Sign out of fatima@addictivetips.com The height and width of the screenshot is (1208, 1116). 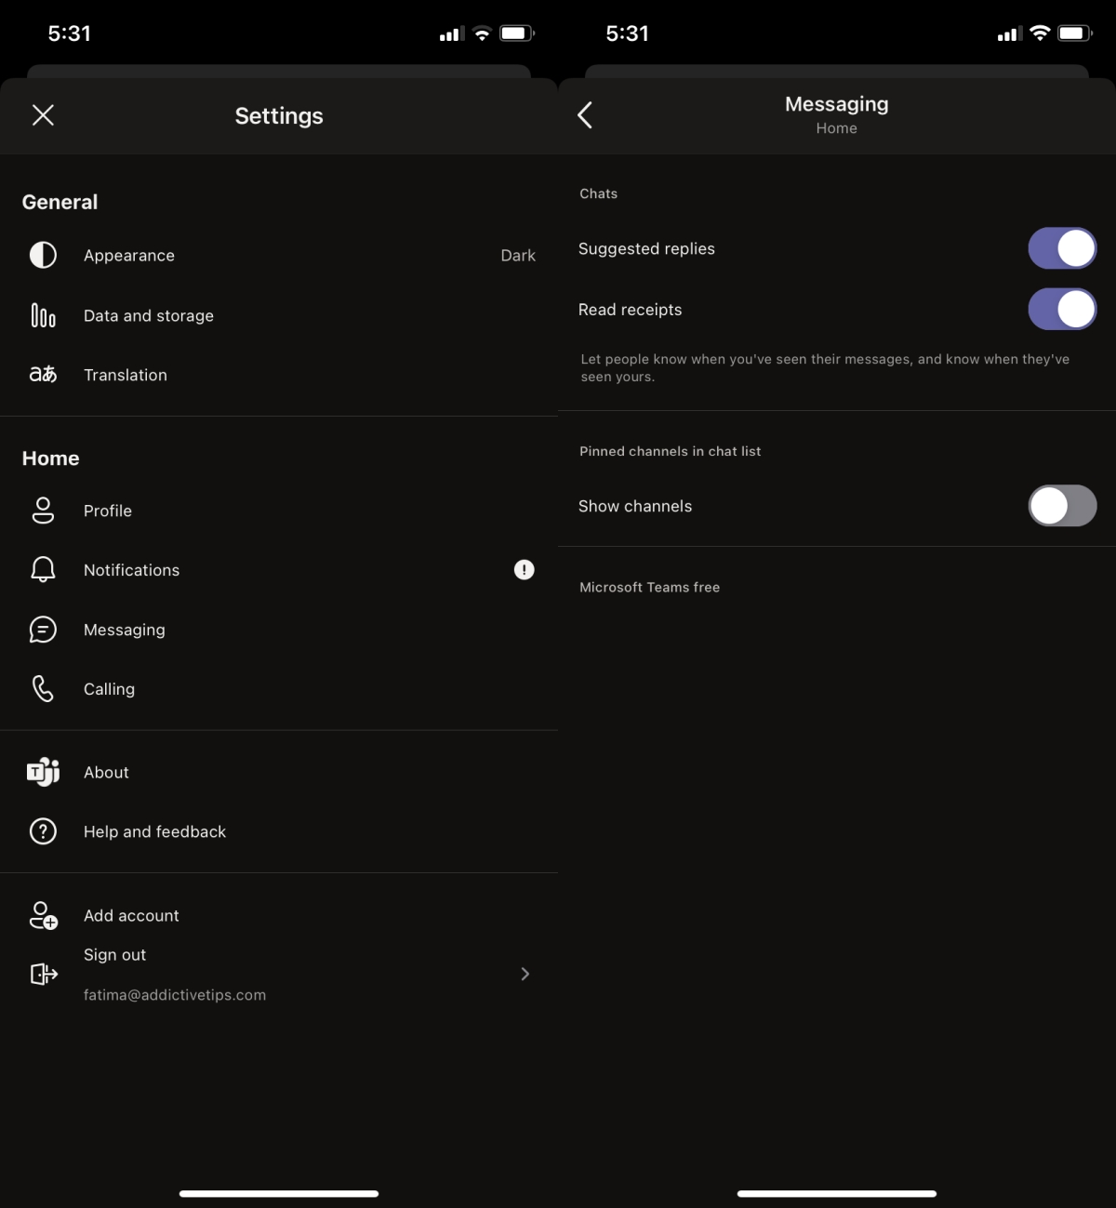point(114,954)
